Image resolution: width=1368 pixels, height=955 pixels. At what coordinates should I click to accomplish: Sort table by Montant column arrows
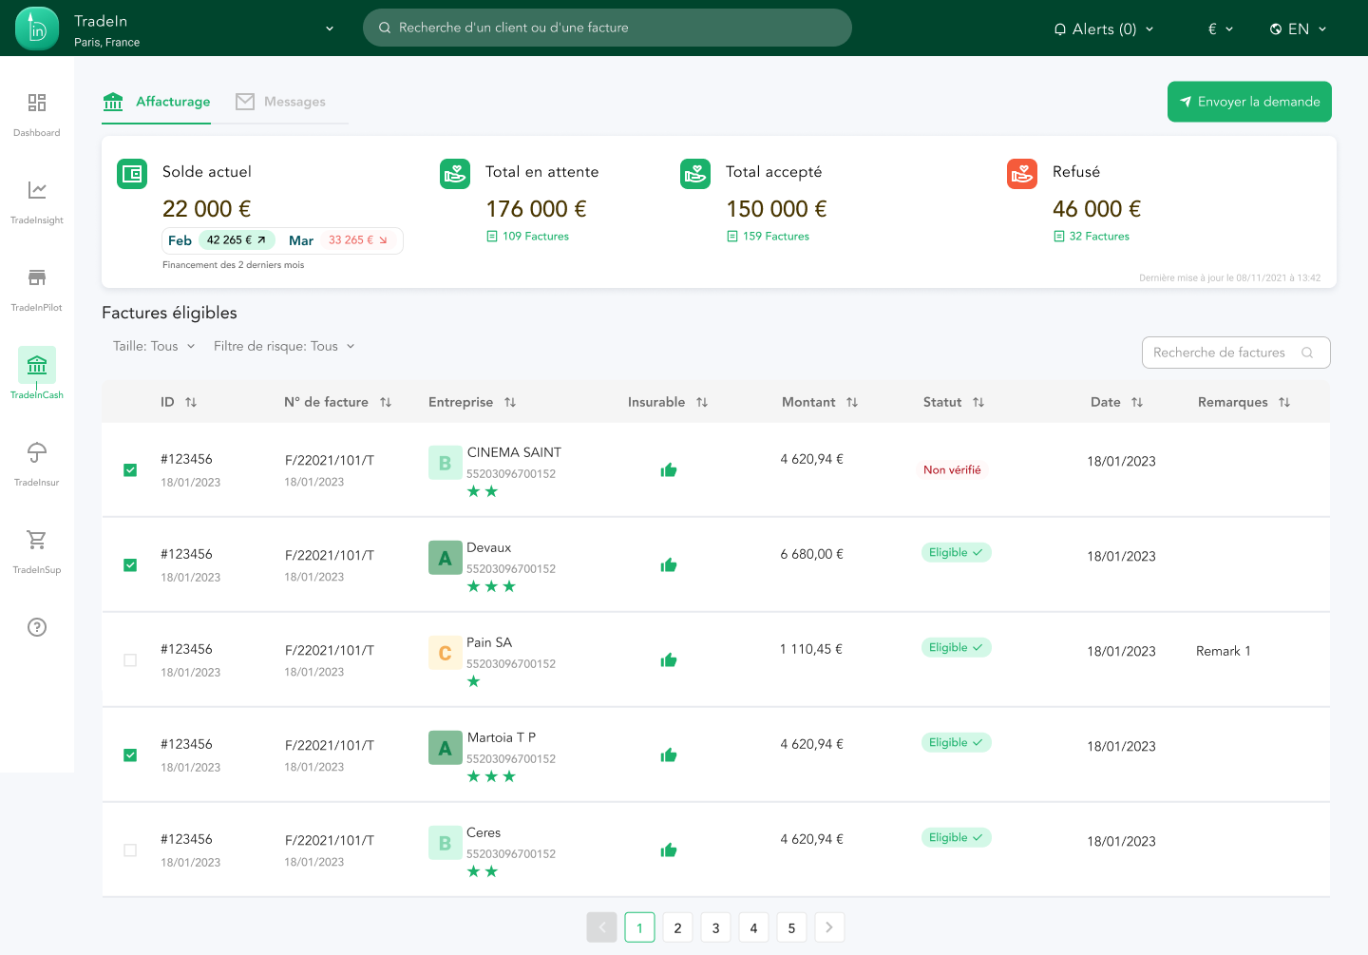852,403
